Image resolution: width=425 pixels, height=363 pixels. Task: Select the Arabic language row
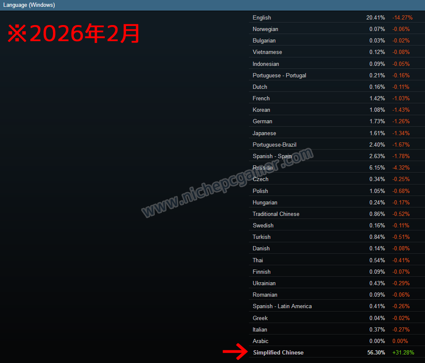pyautogui.click(x=260, y=341)
